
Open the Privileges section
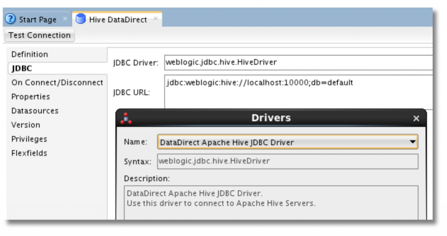click(x=29, y=139)
